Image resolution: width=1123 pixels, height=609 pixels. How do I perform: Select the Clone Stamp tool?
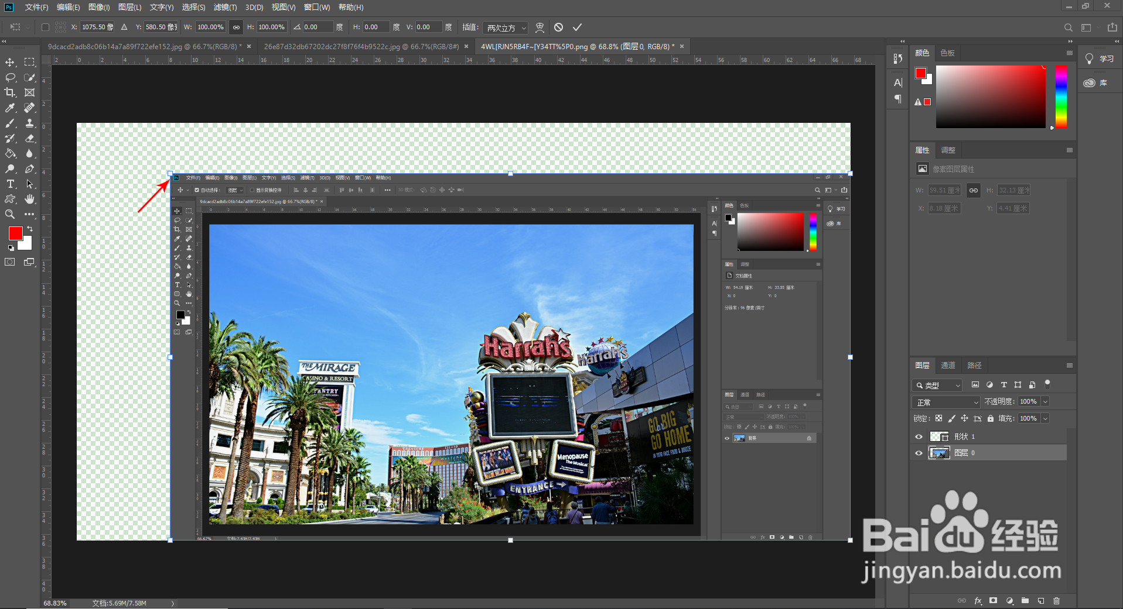(29, 123)
